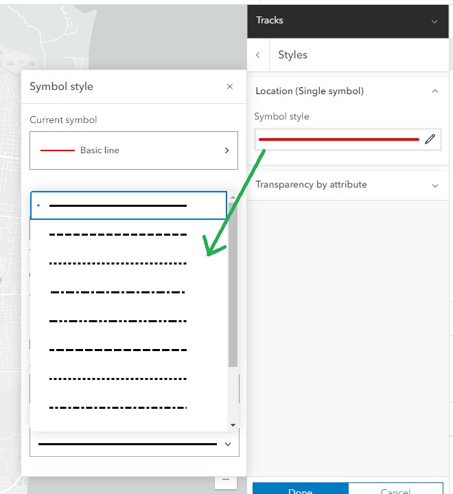
Task: Select the solid line pattern option
Action: click(128, 205)
